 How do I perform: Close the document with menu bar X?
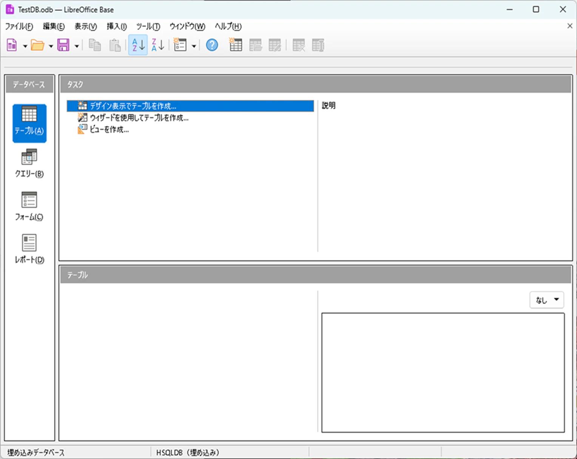click(x=570, y=26)
